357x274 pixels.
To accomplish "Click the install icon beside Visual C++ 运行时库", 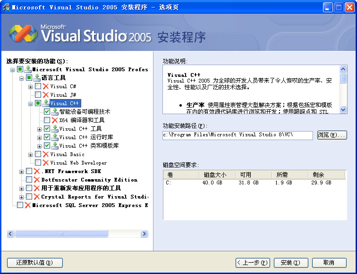I will pos(55,137).
